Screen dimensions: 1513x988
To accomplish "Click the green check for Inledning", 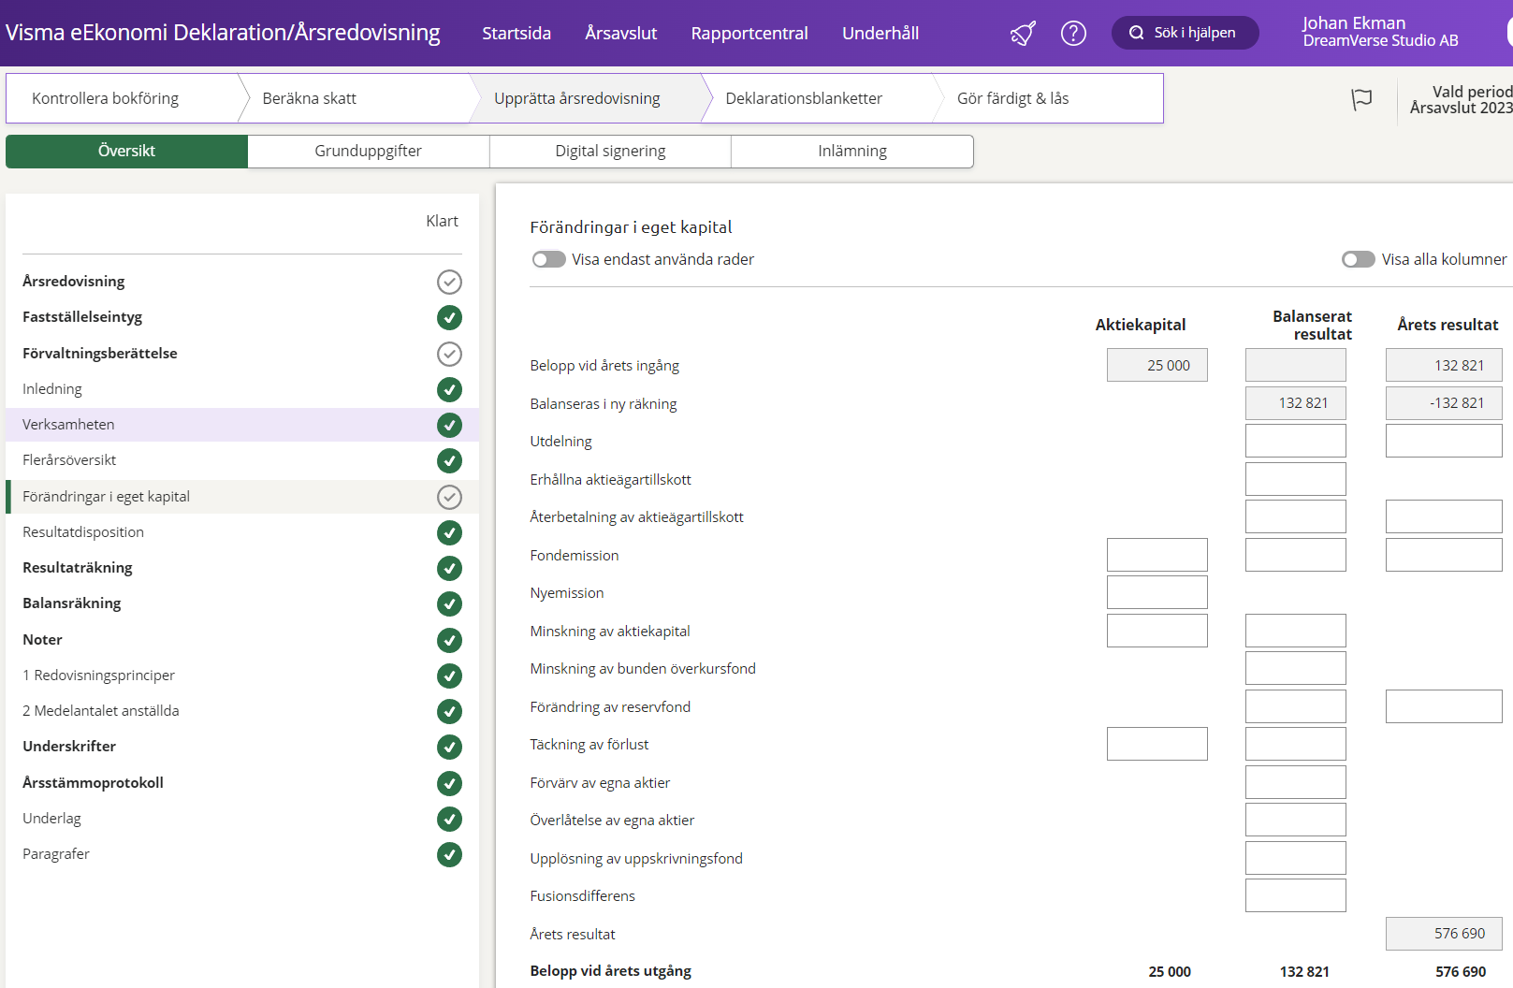I will (x=449, y=389).
